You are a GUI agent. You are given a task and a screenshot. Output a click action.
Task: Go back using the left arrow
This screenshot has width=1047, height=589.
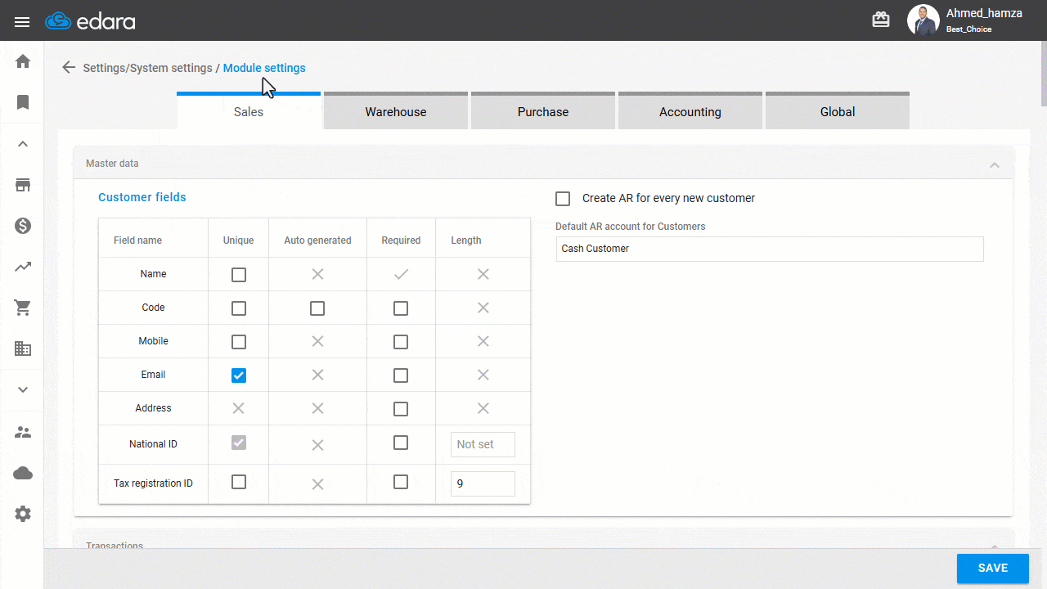point(69,68)
